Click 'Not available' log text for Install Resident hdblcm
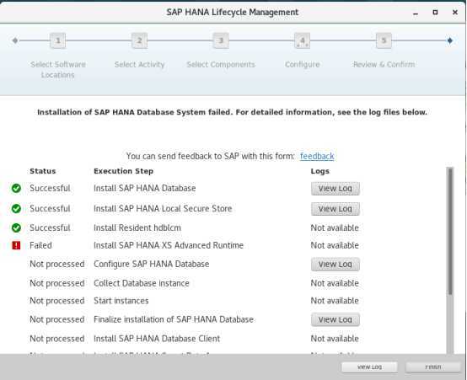 pyautogui.click(x=335, y=227)
